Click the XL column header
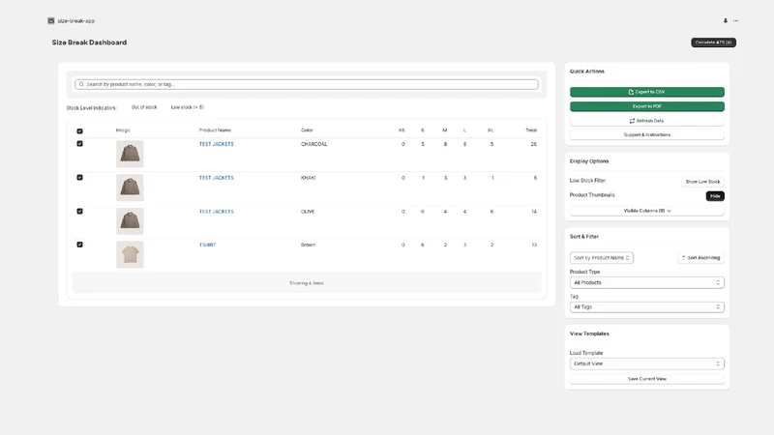774x435 pixels. coord(491,130)
